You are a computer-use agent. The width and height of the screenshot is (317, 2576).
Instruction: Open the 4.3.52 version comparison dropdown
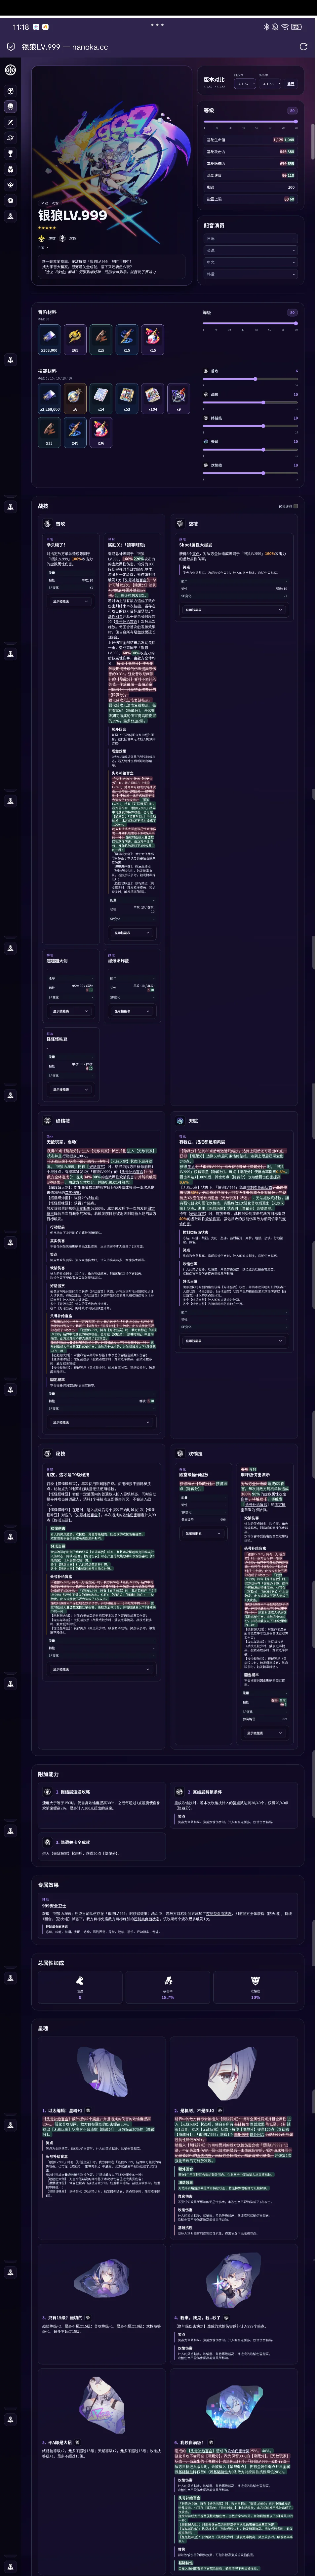pos(243,84)
